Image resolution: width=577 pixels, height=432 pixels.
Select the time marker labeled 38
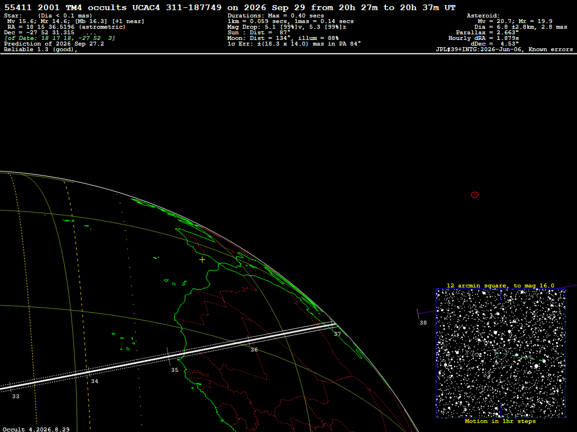tap(423, 322)
